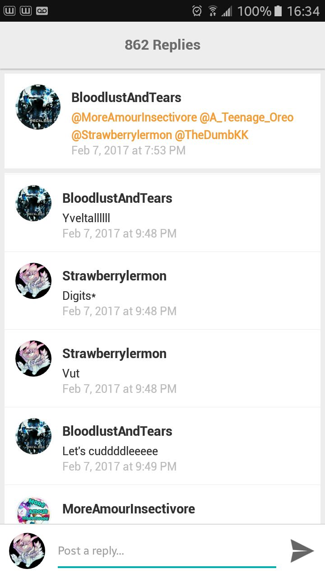The width and height of the screenshot is (325, 578).
Task: Tap the send arrow icon
Action: pos(302,550)
